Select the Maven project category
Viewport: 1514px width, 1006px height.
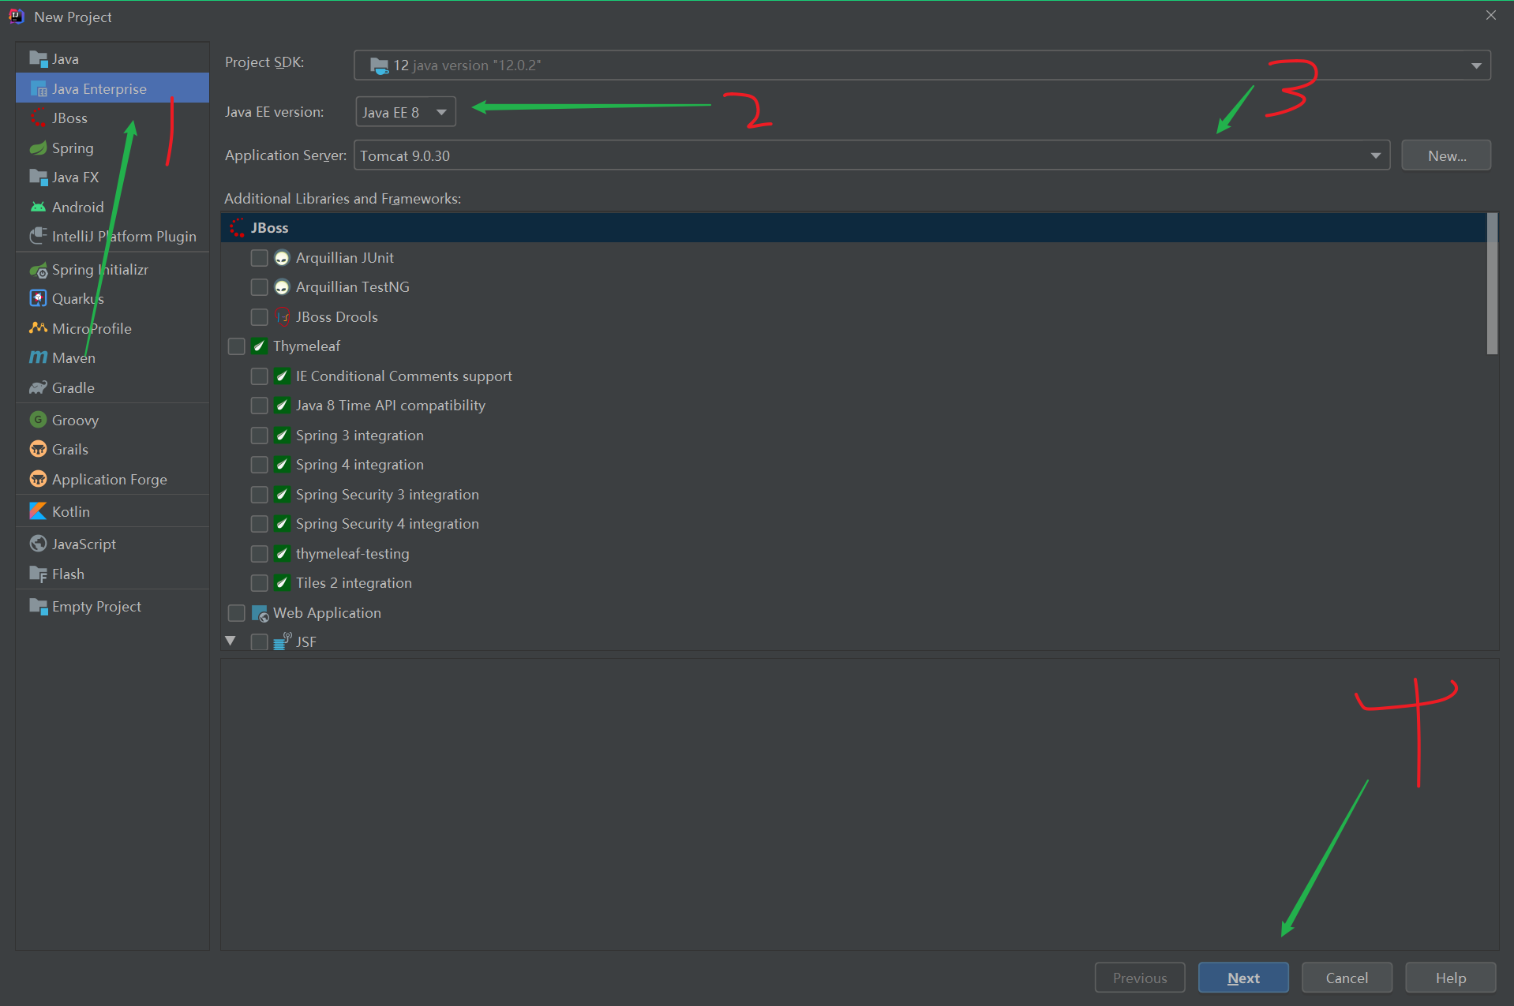[112, 358]
